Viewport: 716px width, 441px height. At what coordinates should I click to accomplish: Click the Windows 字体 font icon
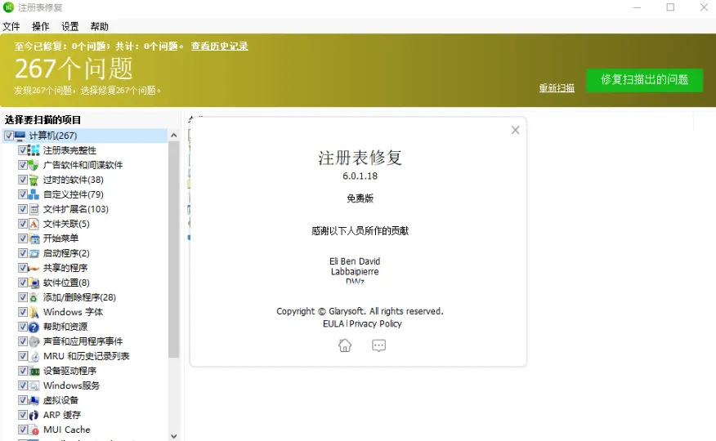(x=34, y=312)
